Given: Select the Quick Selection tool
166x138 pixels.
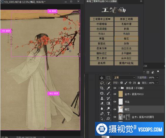Looking at the screenshot, I should tap(108, 83).
